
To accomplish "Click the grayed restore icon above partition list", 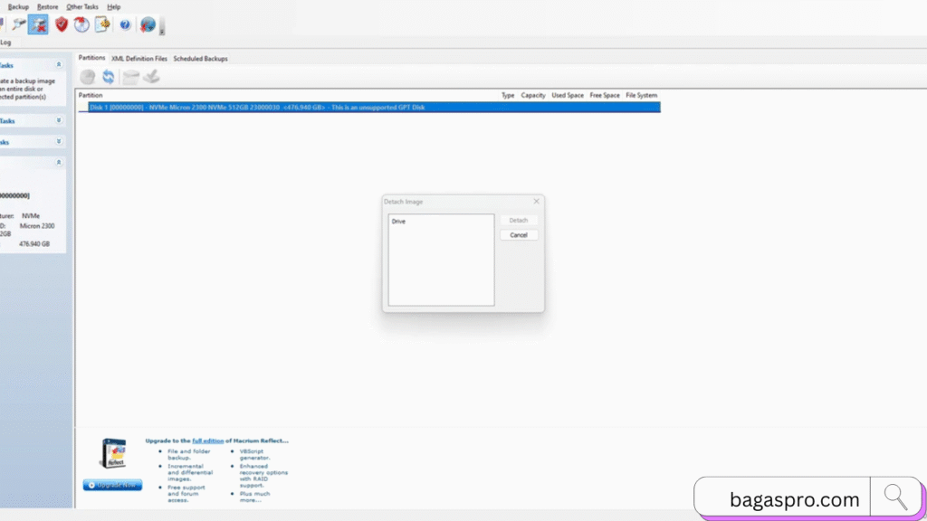I will pos(151,77).
